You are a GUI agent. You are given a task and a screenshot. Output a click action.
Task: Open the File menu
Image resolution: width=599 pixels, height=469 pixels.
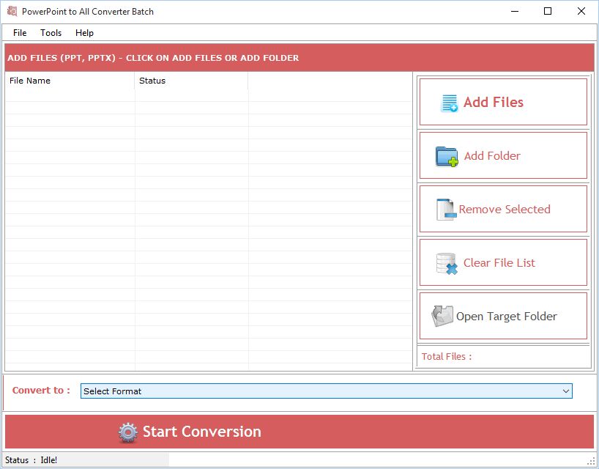(20, 33)
